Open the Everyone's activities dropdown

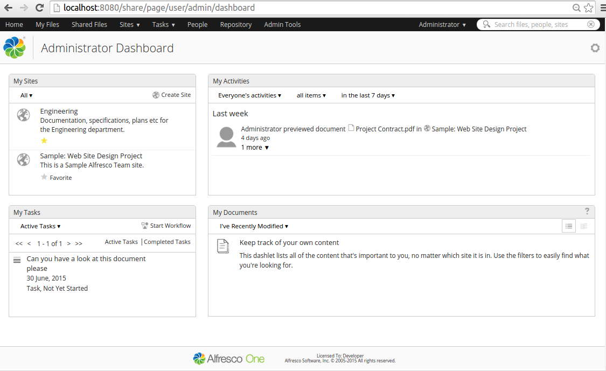(x=249, y=95)
